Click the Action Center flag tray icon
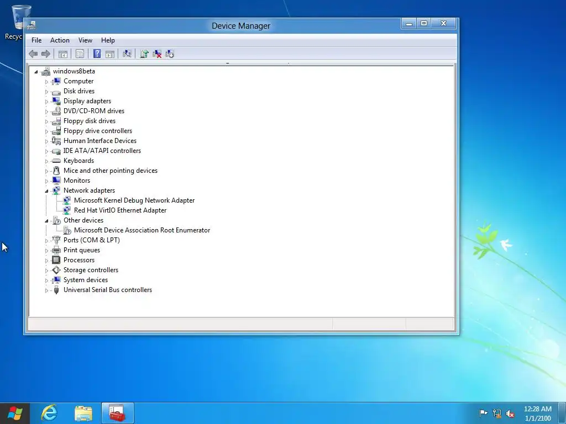 [x=483, y=413]
